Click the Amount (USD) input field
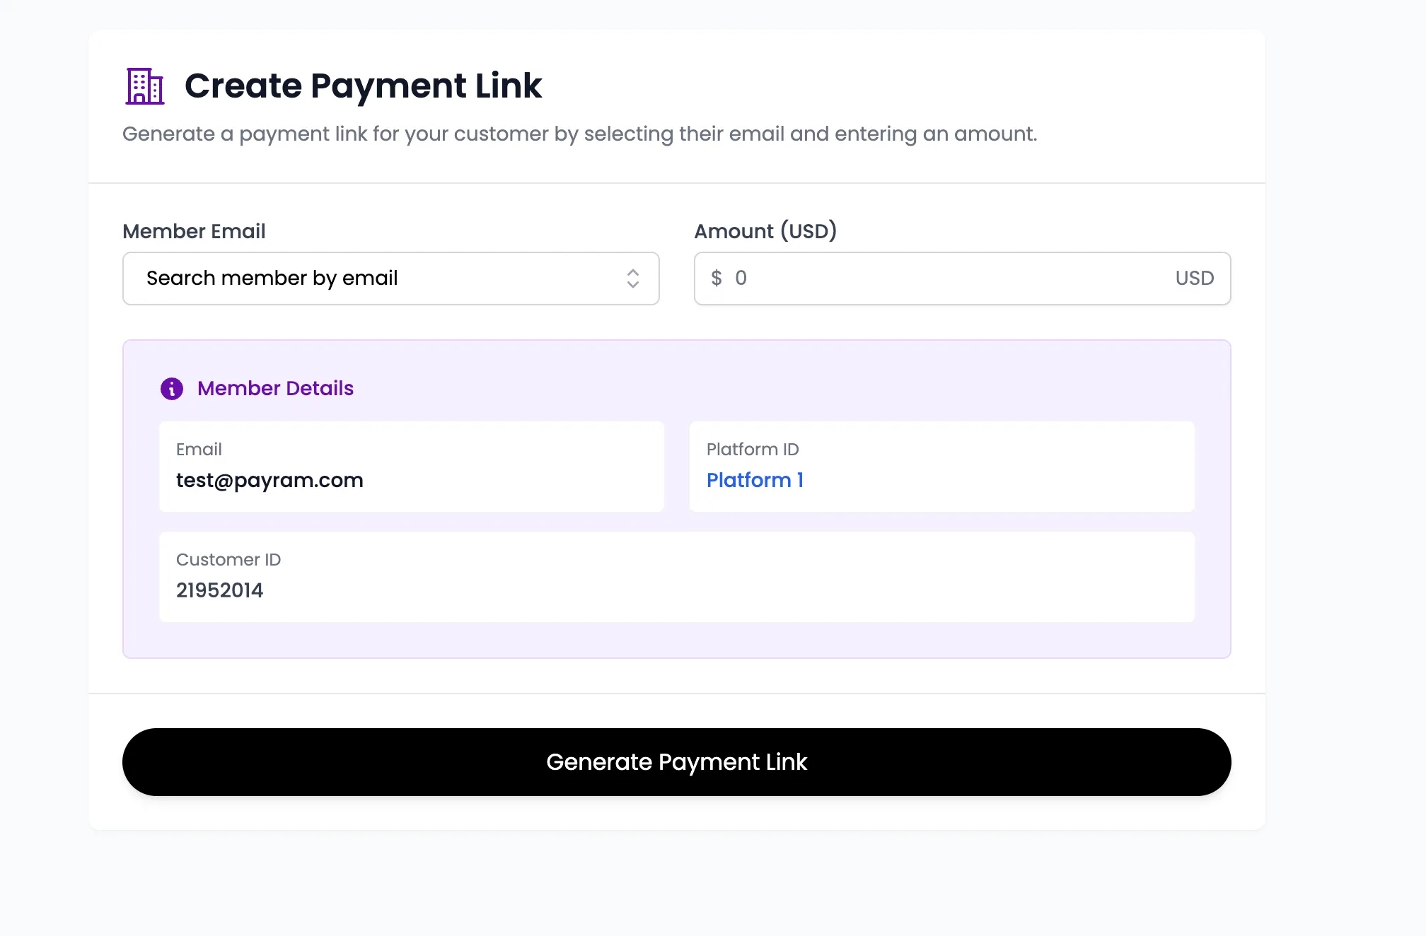Viewport: 1426px width, 936px height. click(948, 279)
